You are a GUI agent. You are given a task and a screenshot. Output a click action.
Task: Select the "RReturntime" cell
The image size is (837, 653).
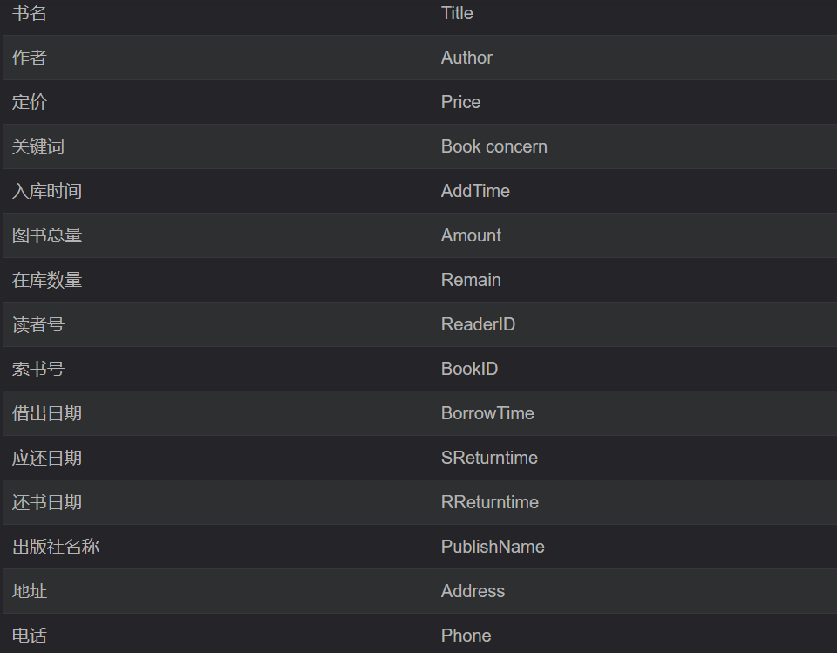pyautogui.click(x=490, y=503)
